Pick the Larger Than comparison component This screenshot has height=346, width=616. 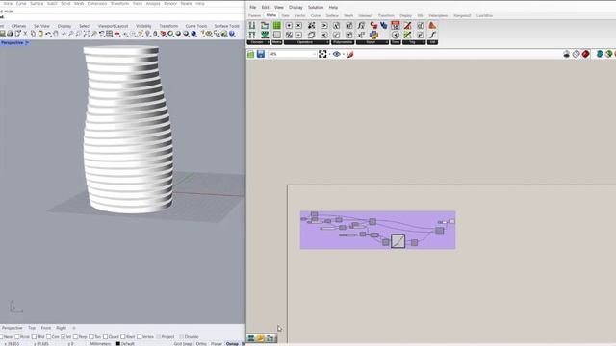point(324,26)
